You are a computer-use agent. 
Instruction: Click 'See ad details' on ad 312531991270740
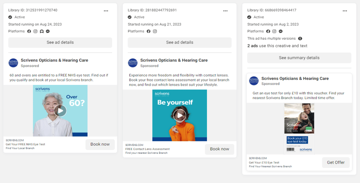pos(60,43)
